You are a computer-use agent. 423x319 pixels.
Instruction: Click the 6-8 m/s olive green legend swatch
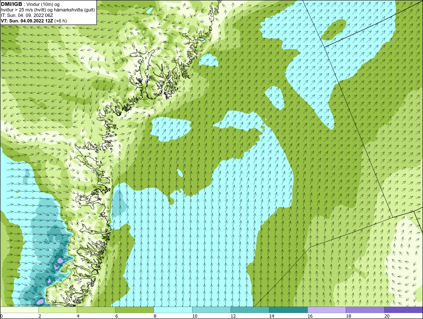135,310
